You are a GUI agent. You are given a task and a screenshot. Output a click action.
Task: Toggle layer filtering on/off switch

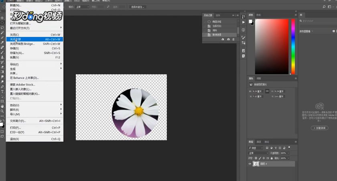[289, 147]
